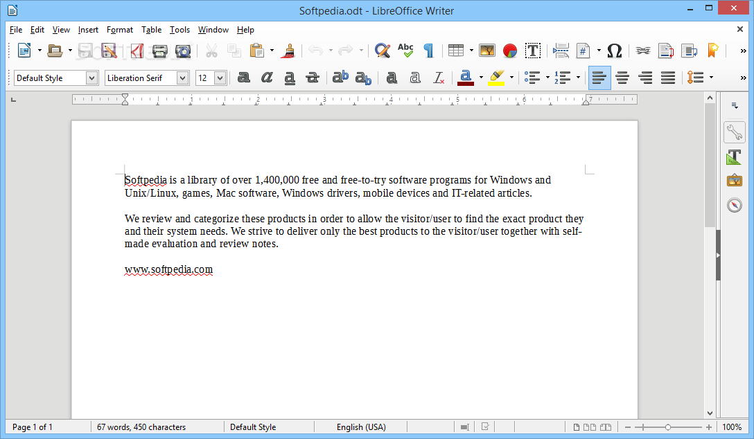Viewport: 754px width, 439px height.
Task: Toggle strikethrough formatting
Action: [x=313, y=78]
